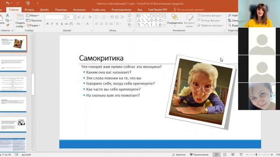Open the Контур фигуры dropdown
This screenshot has height=157, width=280.
[209, 20]
